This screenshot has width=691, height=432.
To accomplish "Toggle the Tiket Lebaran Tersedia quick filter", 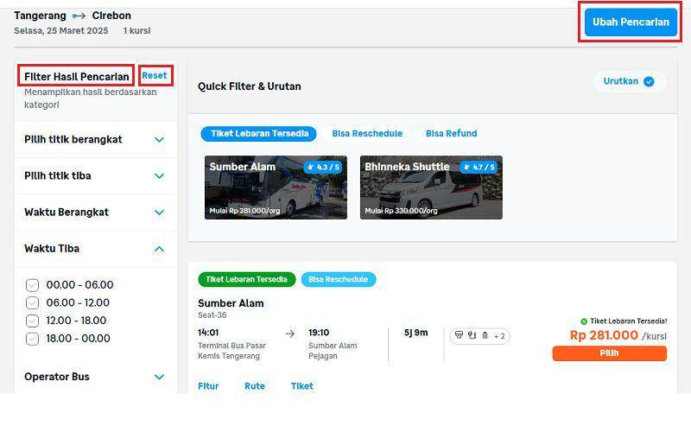I will click(x=258, y=134).
